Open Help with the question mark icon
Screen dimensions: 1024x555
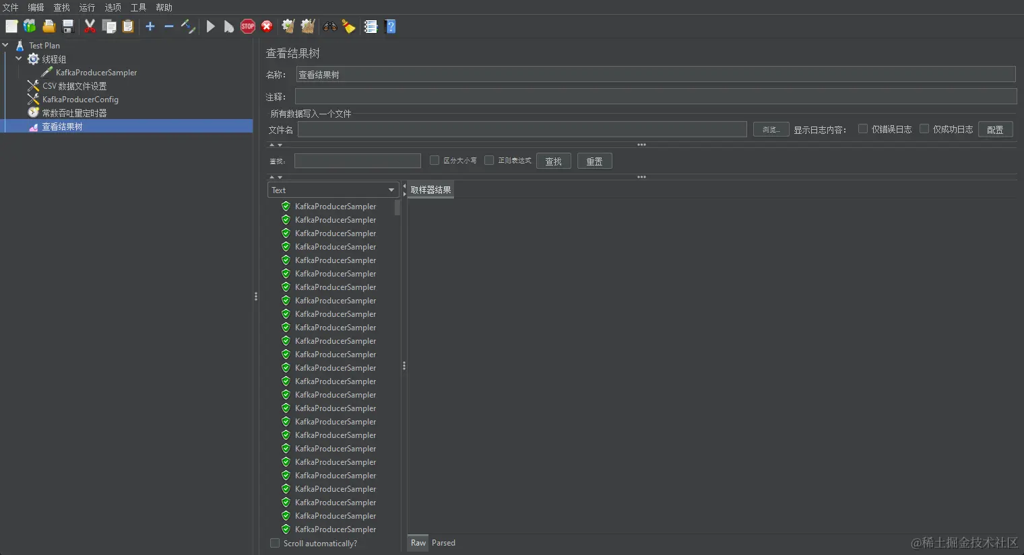click(x=390, y=26)
